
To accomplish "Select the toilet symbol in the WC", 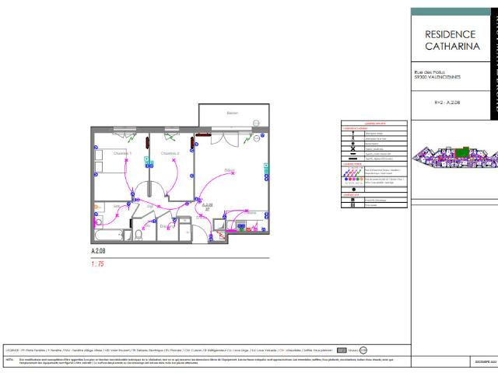I will tap(139, 235).
